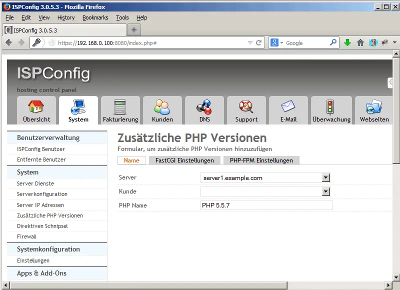This screenshot has width=400, height=290.
Task: Switch to the Name tab
Action: tap(131, 160)
